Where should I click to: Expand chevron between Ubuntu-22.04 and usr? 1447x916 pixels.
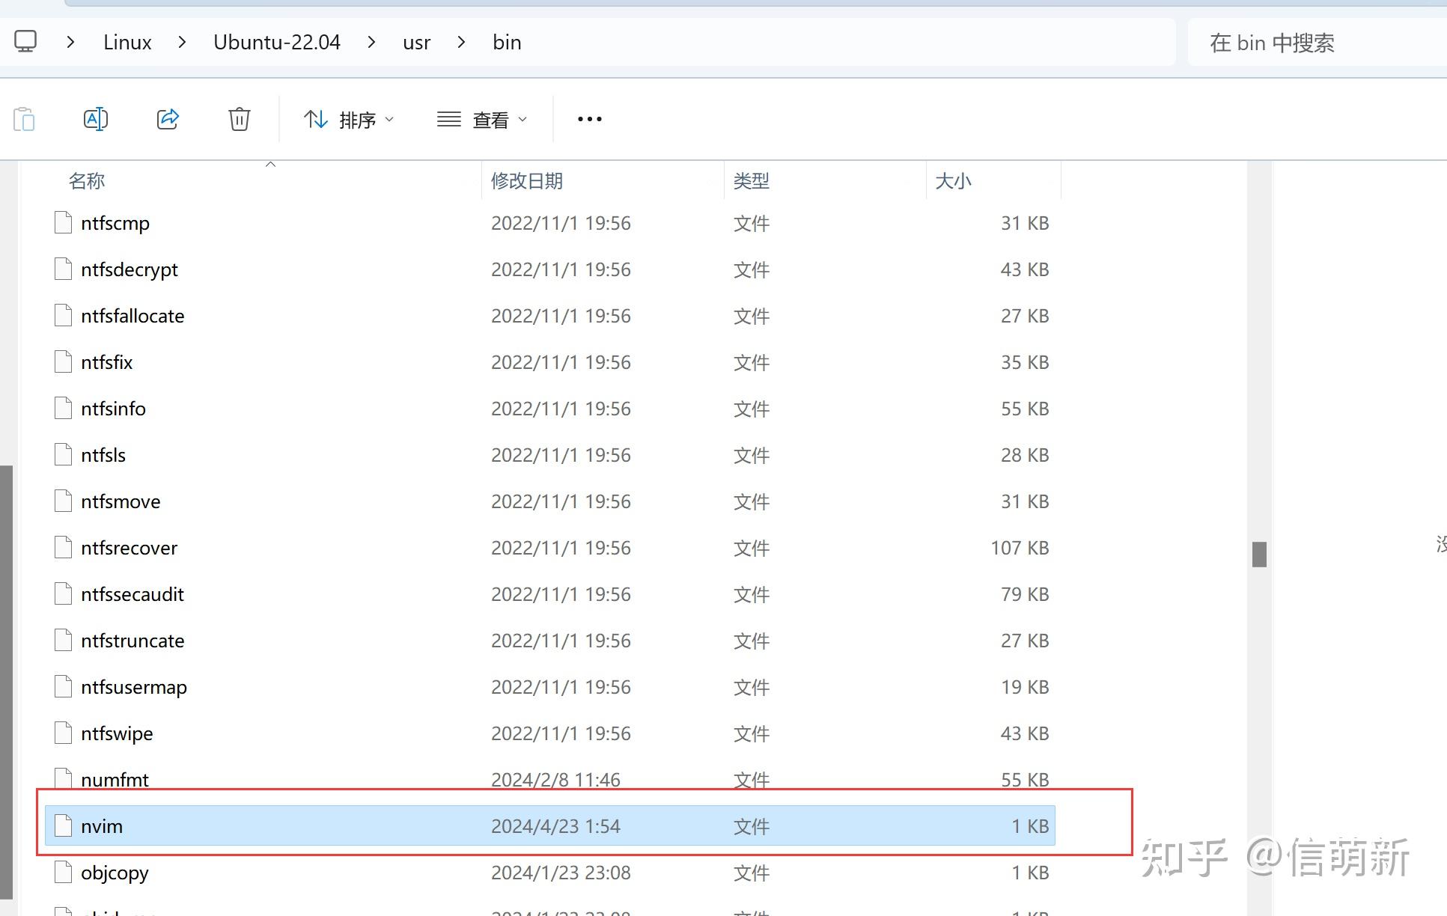pos(371,42)
